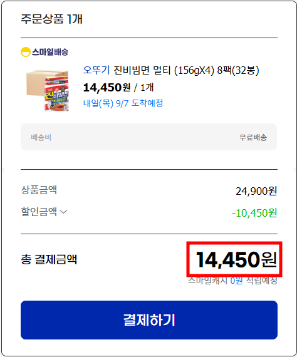This screenshot has width=297, height=357.
Task: Open the 오뚜기 brand link
Action: point(96,70)
